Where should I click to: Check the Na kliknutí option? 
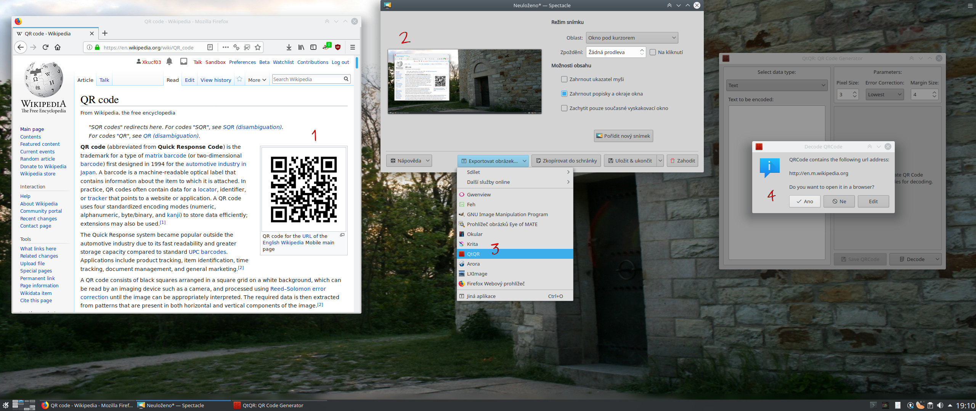pyautogui.click(x=653, y=52)
